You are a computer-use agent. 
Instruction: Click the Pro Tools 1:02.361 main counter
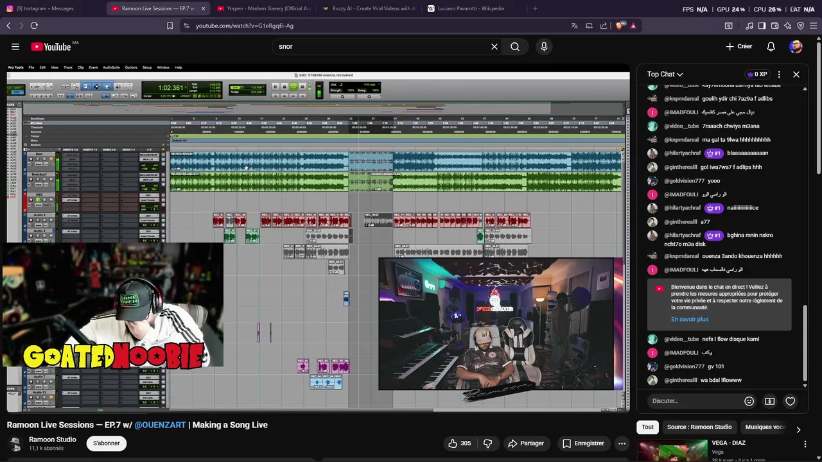tap(171, 87)
